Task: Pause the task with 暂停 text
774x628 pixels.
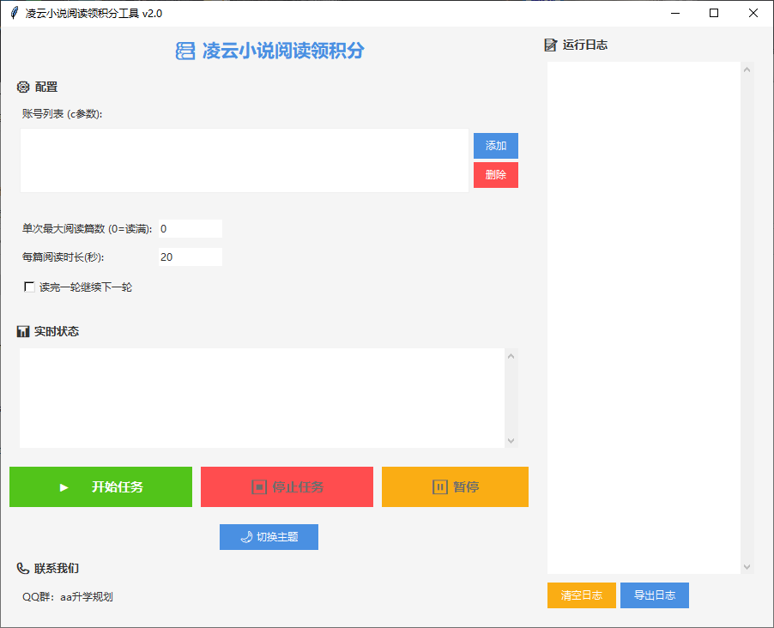Action: 466,487
